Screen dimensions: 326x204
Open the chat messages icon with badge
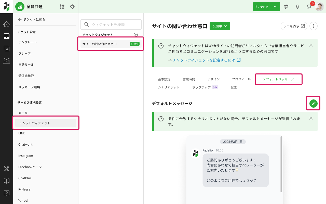point(309,7)
